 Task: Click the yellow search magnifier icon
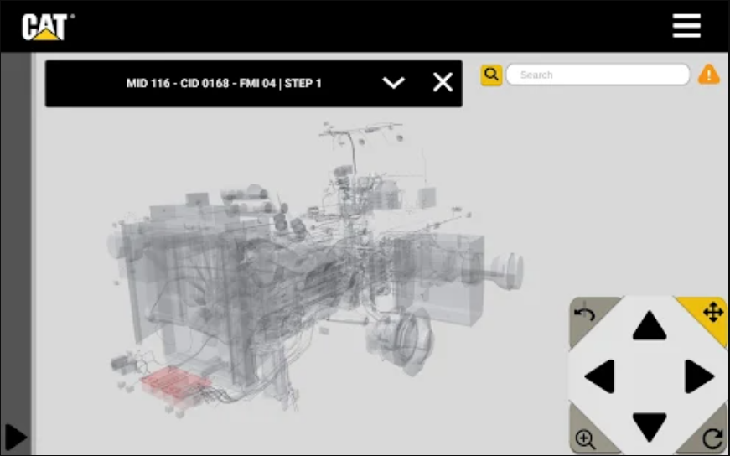tap(491, 75)
